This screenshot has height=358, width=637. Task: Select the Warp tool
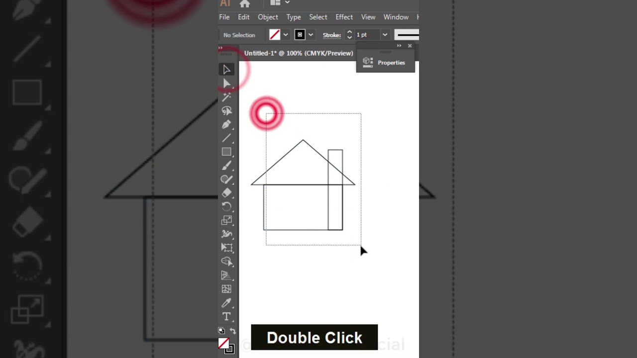click(x=226, y=234)
